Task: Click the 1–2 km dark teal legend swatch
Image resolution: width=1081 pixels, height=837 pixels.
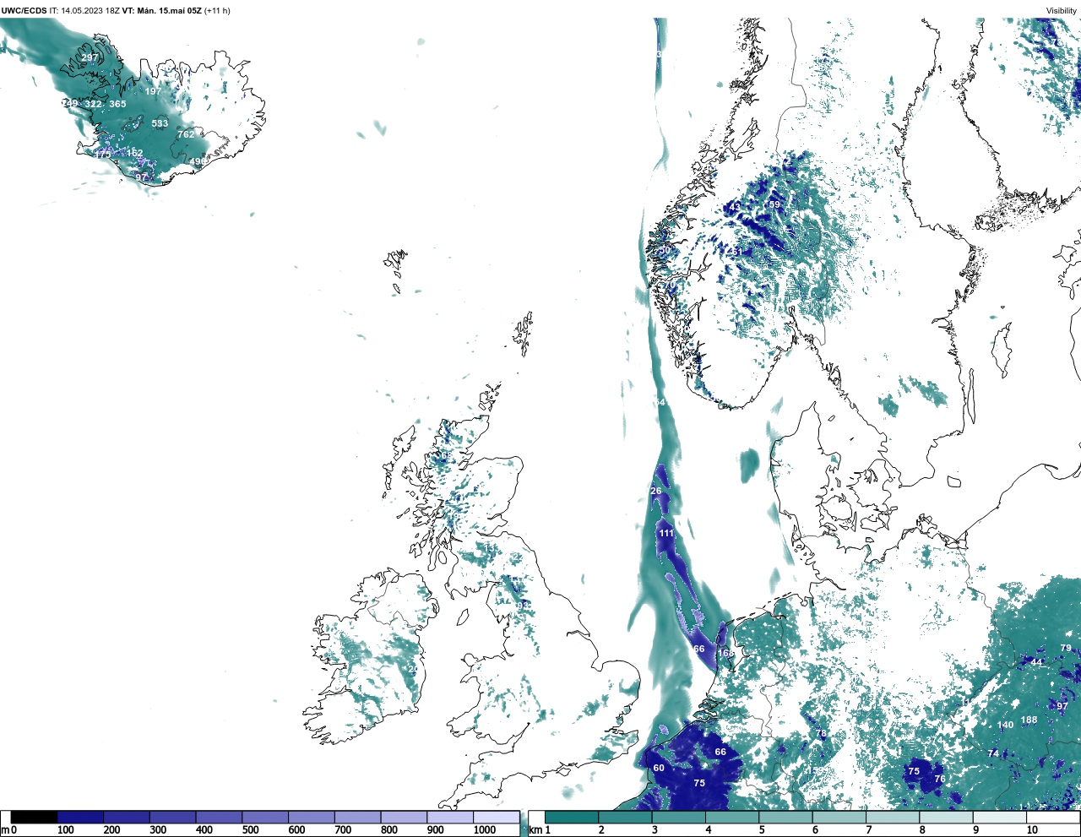Action: coord(572,817)
